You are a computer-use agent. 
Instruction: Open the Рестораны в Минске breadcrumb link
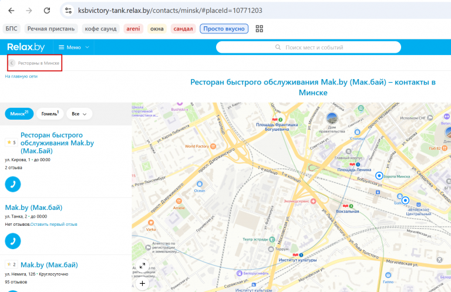point(39,63)
